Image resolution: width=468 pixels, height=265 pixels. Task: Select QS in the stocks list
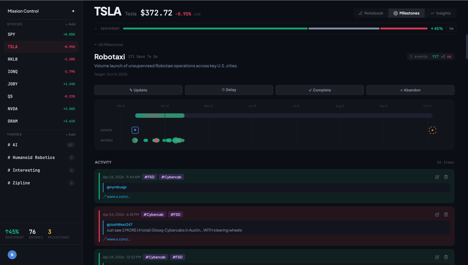click(x=41, y=96)
